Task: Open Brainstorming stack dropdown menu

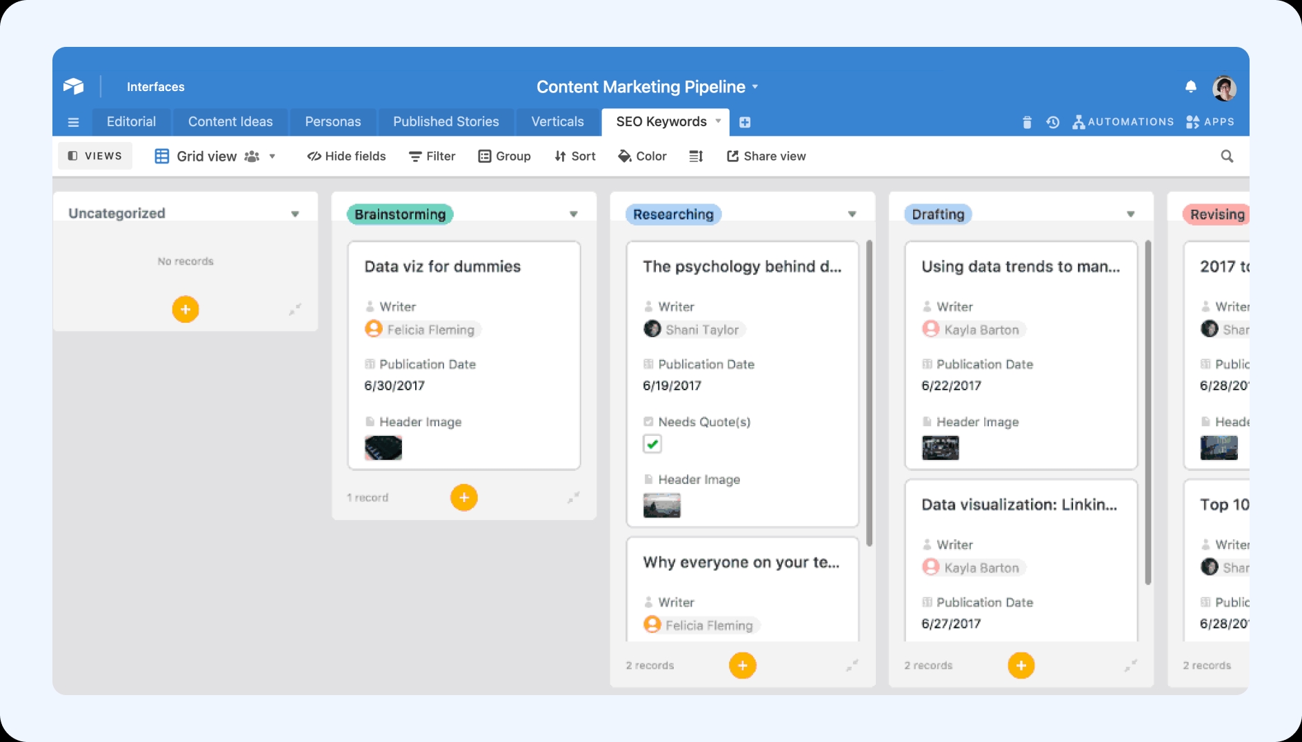Action: 574,214
